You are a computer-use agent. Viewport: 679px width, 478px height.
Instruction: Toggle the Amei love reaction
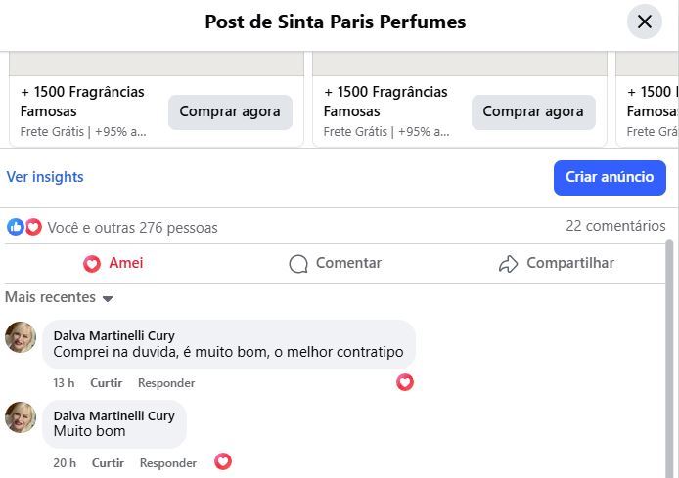[x=113, y=263]
